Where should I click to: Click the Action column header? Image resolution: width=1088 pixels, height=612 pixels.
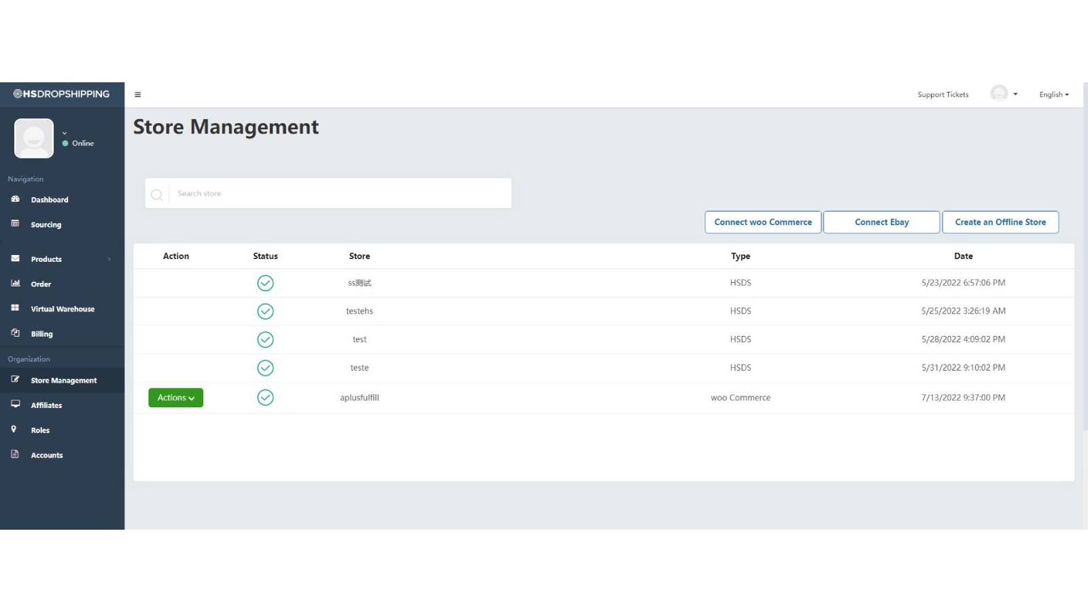point(176,256)
